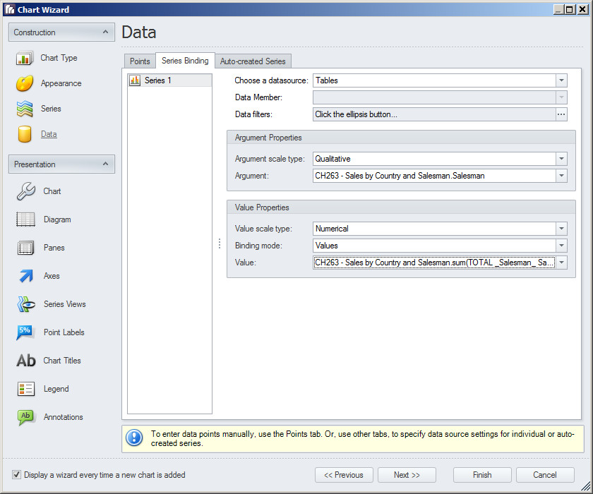
Task: Select Series 1 in the series list
Action: click(169, 80)
